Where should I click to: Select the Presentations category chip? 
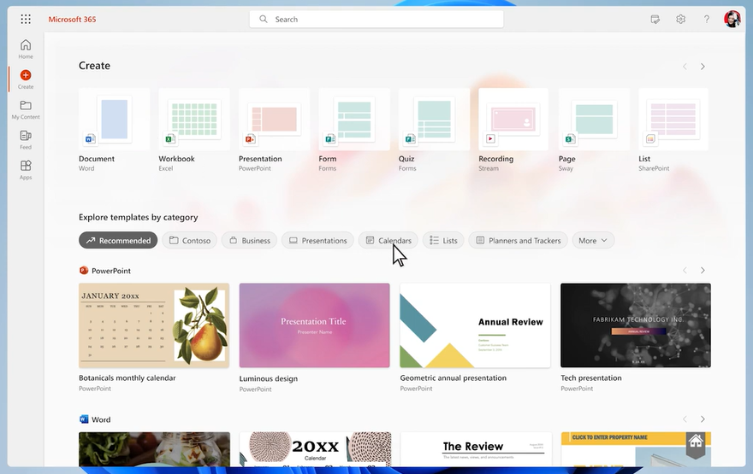click(x=318, y=241)
